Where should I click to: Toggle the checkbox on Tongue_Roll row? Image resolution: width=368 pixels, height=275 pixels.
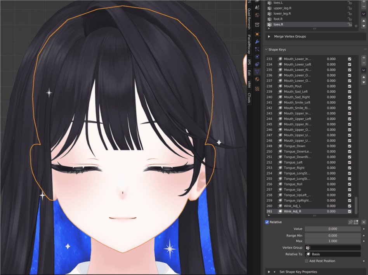(349, 184)
